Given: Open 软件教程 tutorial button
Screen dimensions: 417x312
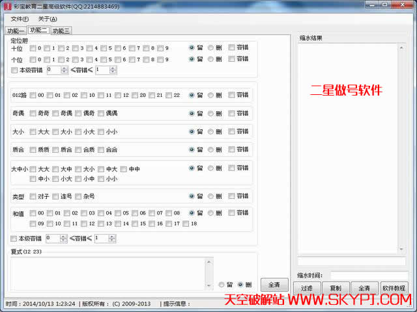Looking at the screenshot, I should [x=394, y=288].
